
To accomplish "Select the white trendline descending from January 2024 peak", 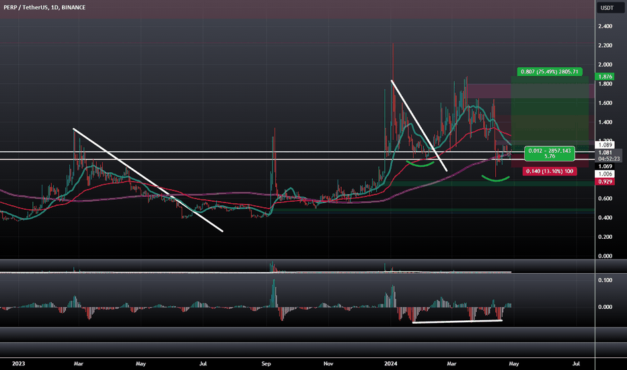I will 419,126.
